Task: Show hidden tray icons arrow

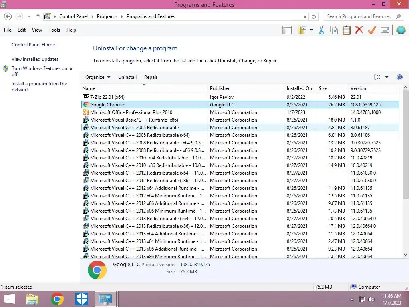Action: click(x=352, y=299)
